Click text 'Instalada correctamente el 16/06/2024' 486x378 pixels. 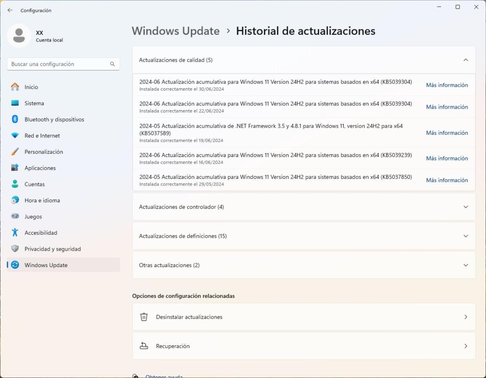(x=181, y=162)
